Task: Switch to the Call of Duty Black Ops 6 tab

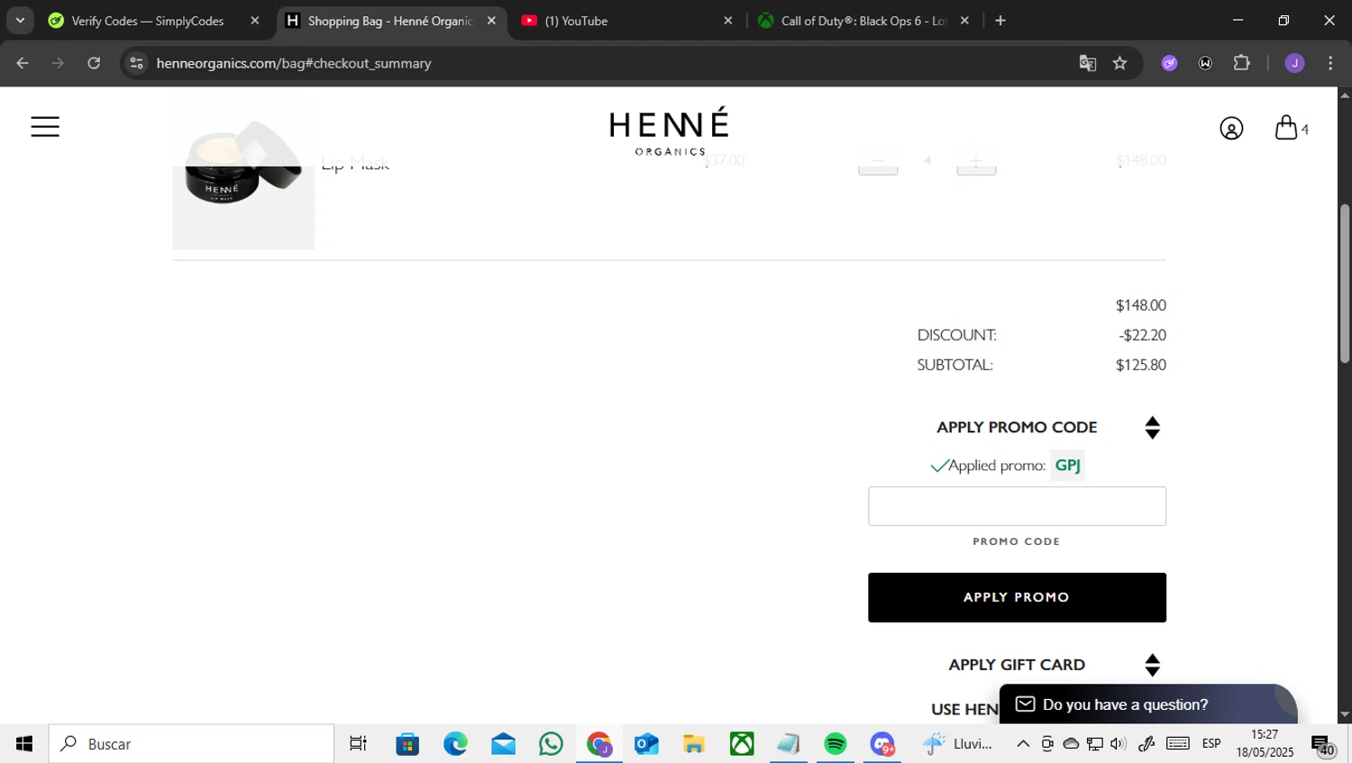Action: [x=863, y=21]
